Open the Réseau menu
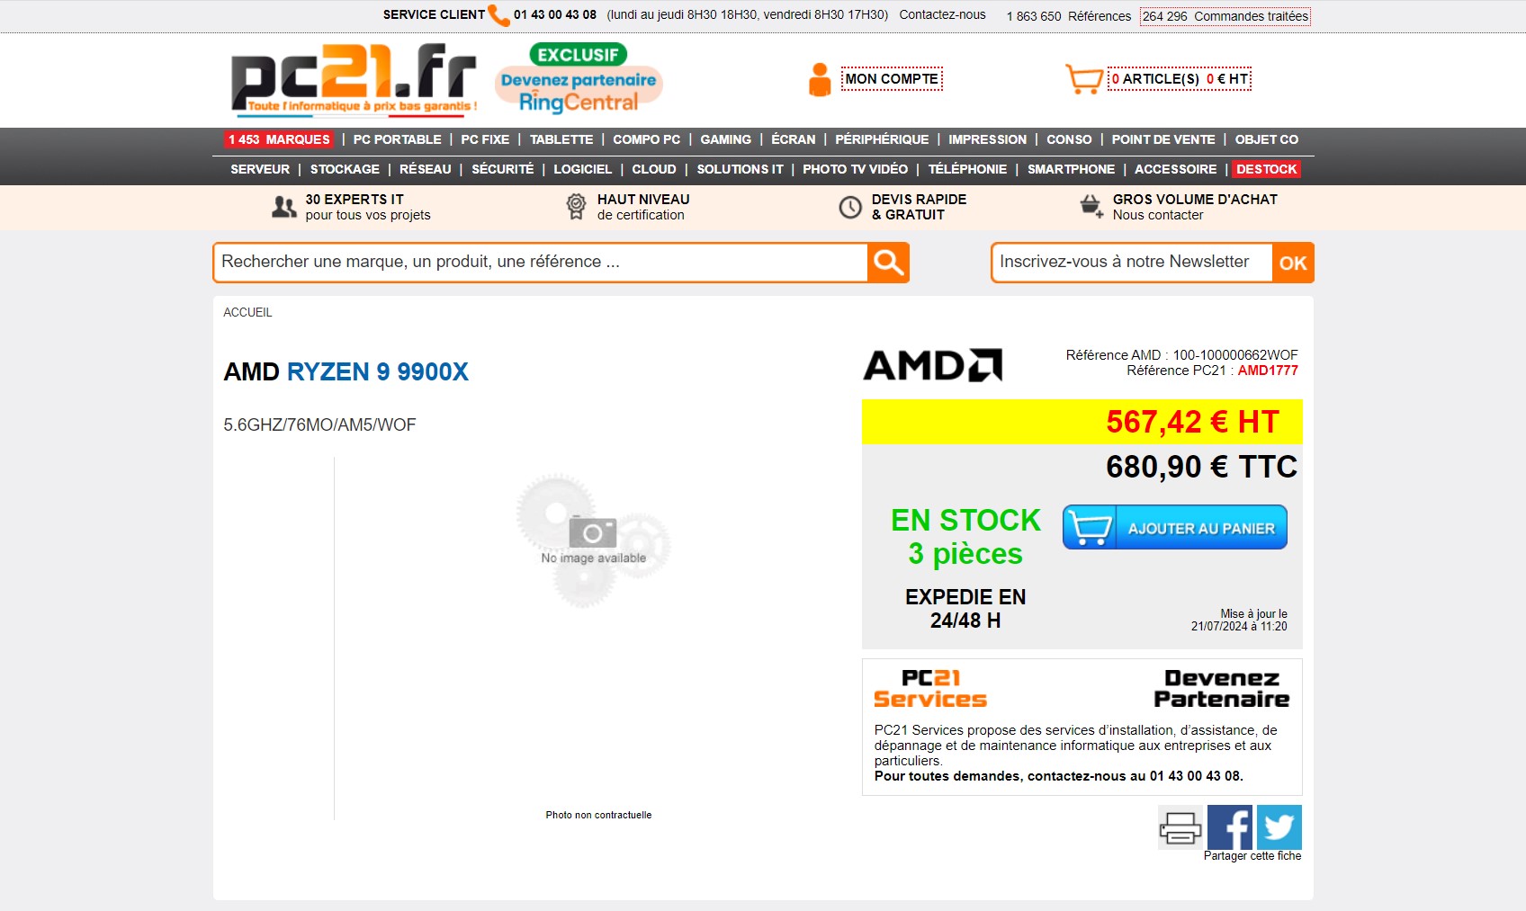 click(426, 169)
